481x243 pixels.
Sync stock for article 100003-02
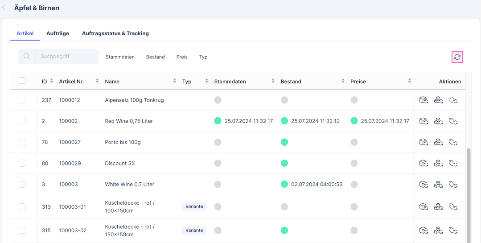pyautogui.click(x=439, y=230)
